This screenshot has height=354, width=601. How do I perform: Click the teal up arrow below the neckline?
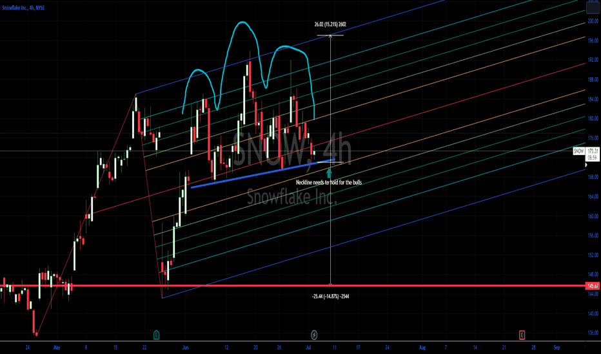329,172
